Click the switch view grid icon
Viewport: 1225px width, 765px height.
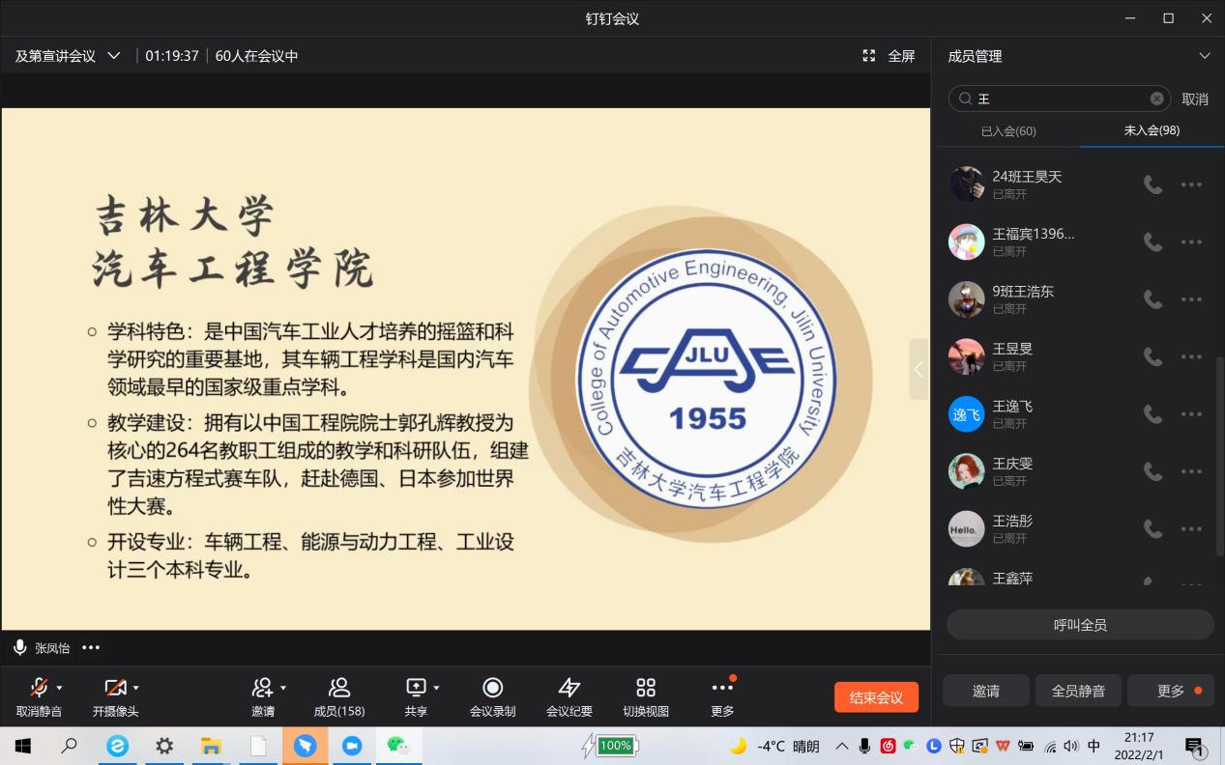(x=646, y=688)
